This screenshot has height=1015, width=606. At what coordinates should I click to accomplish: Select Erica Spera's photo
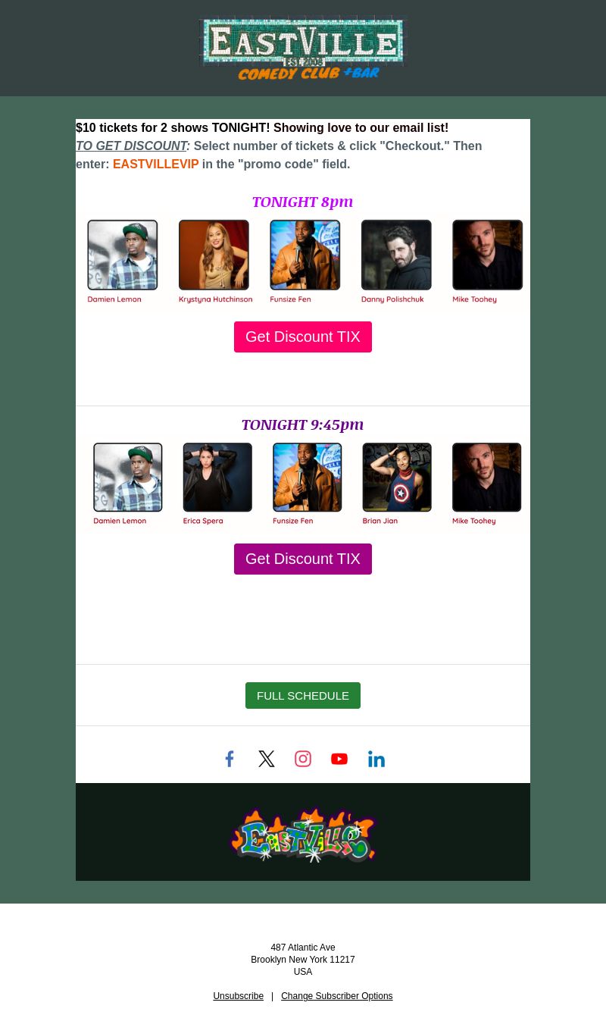pos(217,478)
